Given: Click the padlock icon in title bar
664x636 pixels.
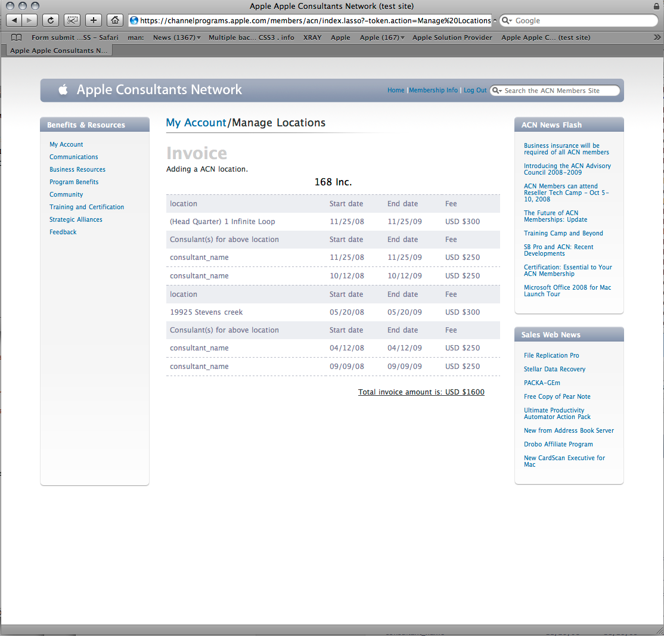Looking at the screenshot, I should [x=656, y=6].
